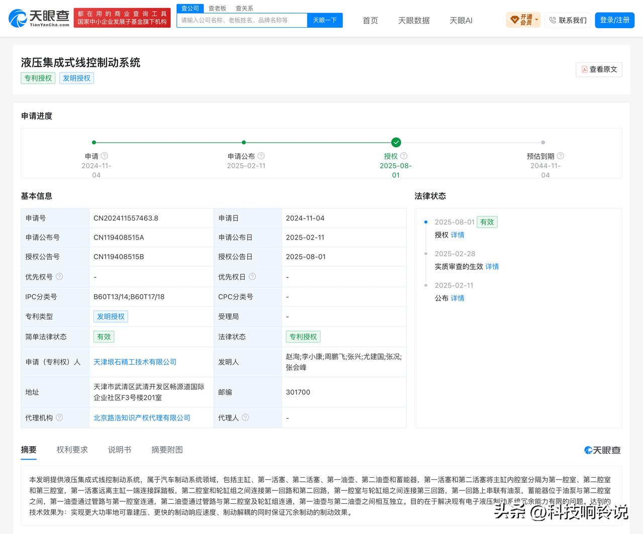This screenshot has height=534, width=643.
Task: Focus the company name search field
Action: [x=242, y=20]
